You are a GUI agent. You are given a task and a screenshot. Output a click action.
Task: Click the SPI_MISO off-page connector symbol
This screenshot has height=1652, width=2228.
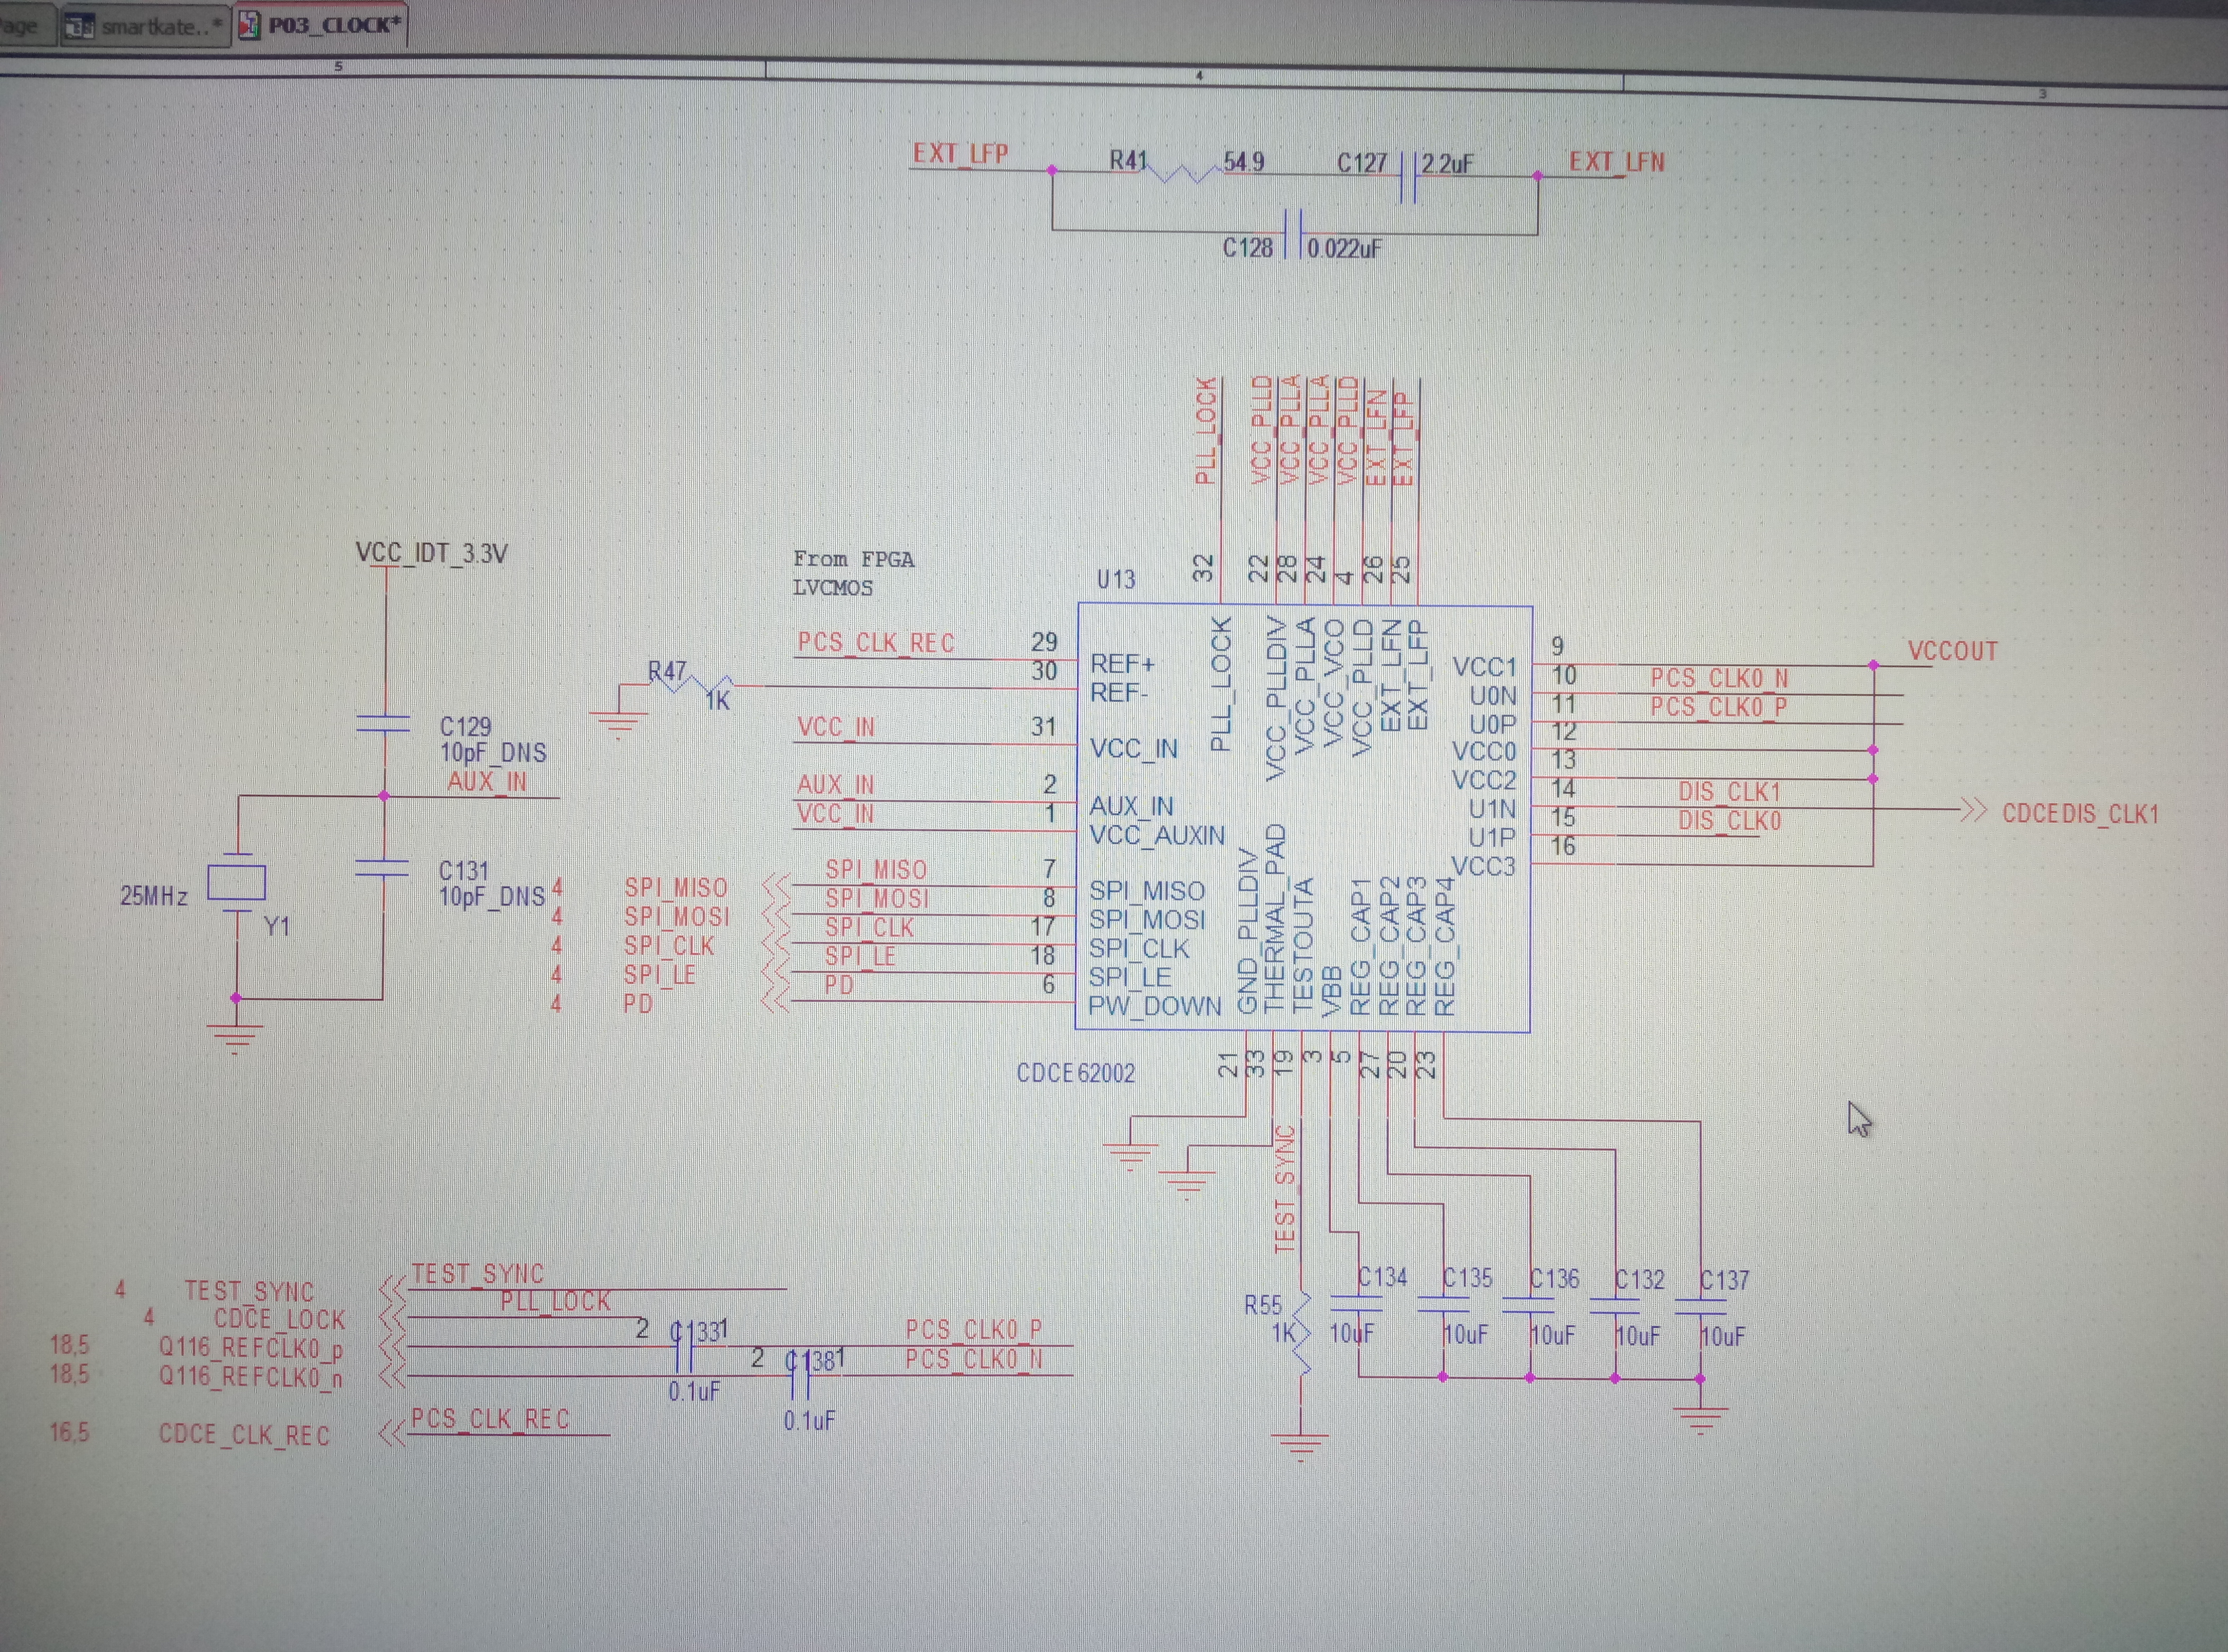(x=776, y=886)
